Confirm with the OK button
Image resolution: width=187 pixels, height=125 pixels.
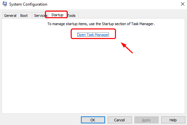coord(93,120)
